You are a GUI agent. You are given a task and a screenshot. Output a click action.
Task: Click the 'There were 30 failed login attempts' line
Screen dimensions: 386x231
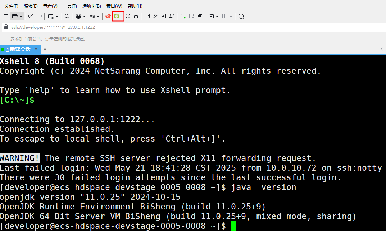click(171, 177)
